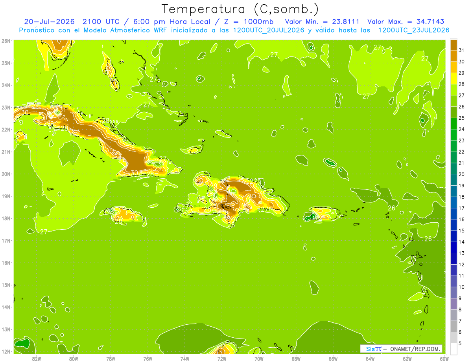Viewport: 472px width, 364px height.
Task: Click colorbar label '17'
Action: [x=462, y=209]
